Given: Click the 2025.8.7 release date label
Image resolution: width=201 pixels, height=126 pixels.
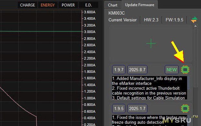Looking at the screenshot, I should [x=137, y=70].
